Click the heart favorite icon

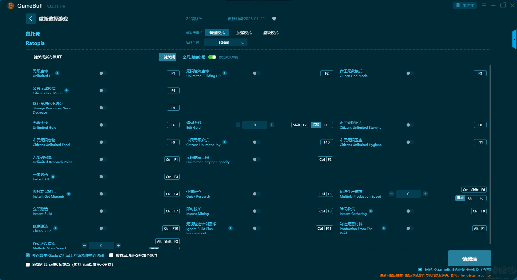tap(274, 19)
